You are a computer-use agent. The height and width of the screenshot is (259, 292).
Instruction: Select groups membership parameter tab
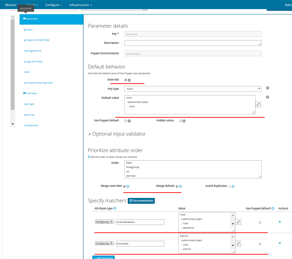coord(36,40)
